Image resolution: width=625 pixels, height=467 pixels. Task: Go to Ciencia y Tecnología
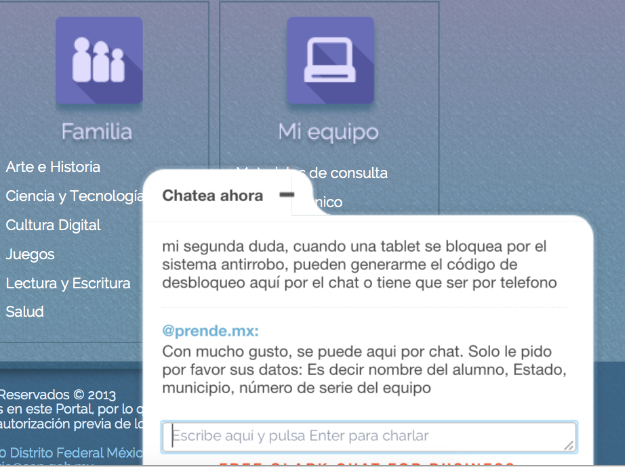(75, 196)
